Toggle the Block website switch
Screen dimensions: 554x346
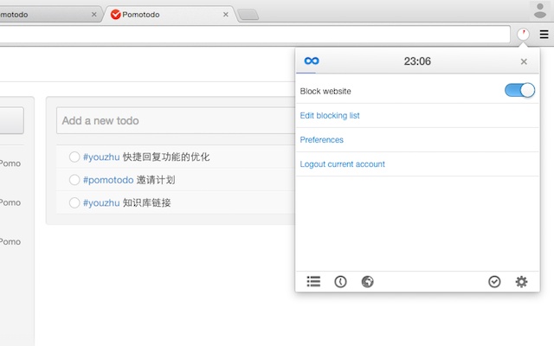(x=519, y=91)
